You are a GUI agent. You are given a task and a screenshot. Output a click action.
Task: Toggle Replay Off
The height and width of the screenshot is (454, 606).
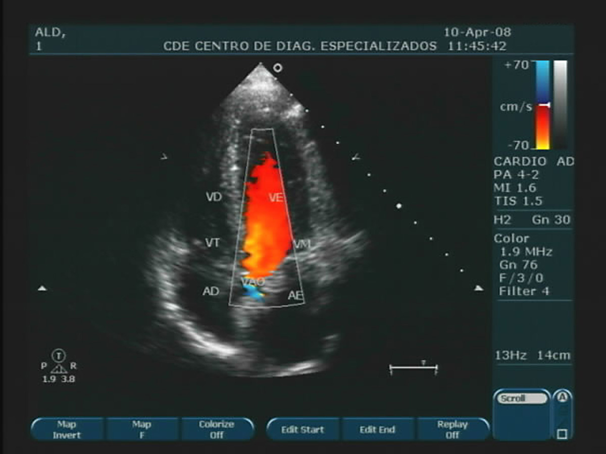click(x=453, y=429)
